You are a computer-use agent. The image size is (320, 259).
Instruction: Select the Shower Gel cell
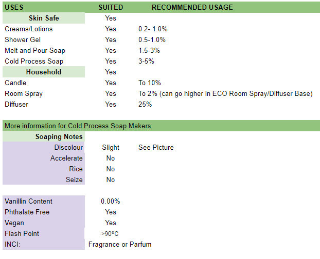click(23, 39)
